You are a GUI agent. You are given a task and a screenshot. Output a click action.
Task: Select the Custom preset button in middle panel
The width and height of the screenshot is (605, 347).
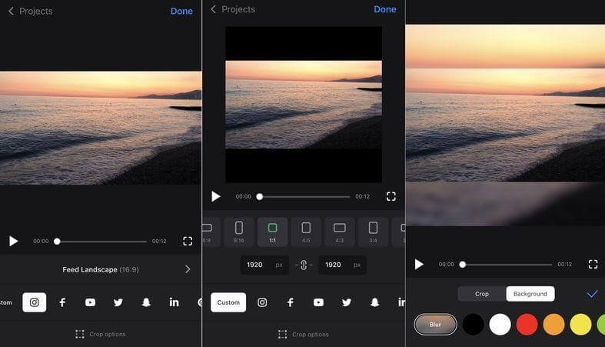tap(228, 302)
